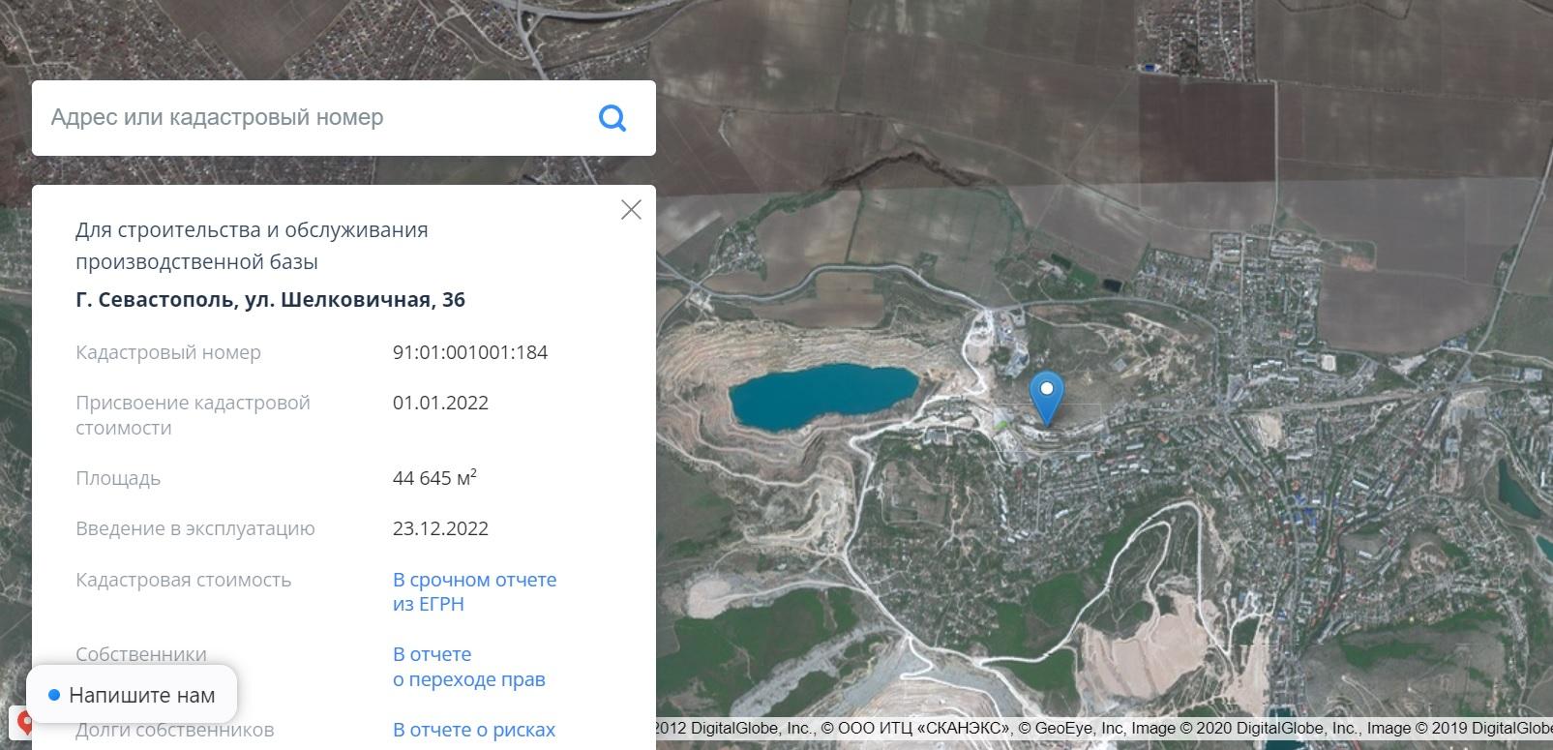Click the magnifying glass search icon
Viewport: 1553px width, 750px height.
(612, 118)
